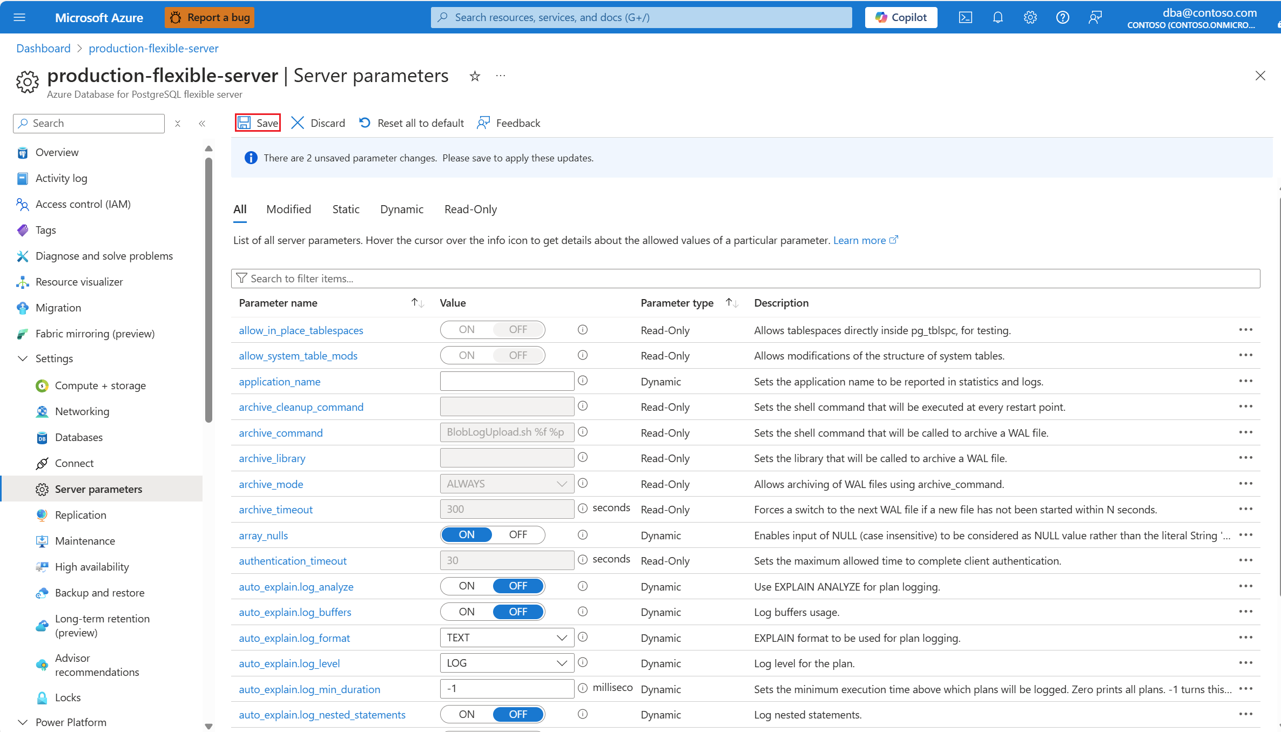Switch to the Dynamic tab
Viewport: 1281px width, 732px height.
[x=401, y=209]
